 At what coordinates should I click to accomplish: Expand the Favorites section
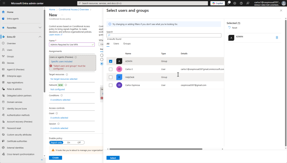tap(40, 28)
